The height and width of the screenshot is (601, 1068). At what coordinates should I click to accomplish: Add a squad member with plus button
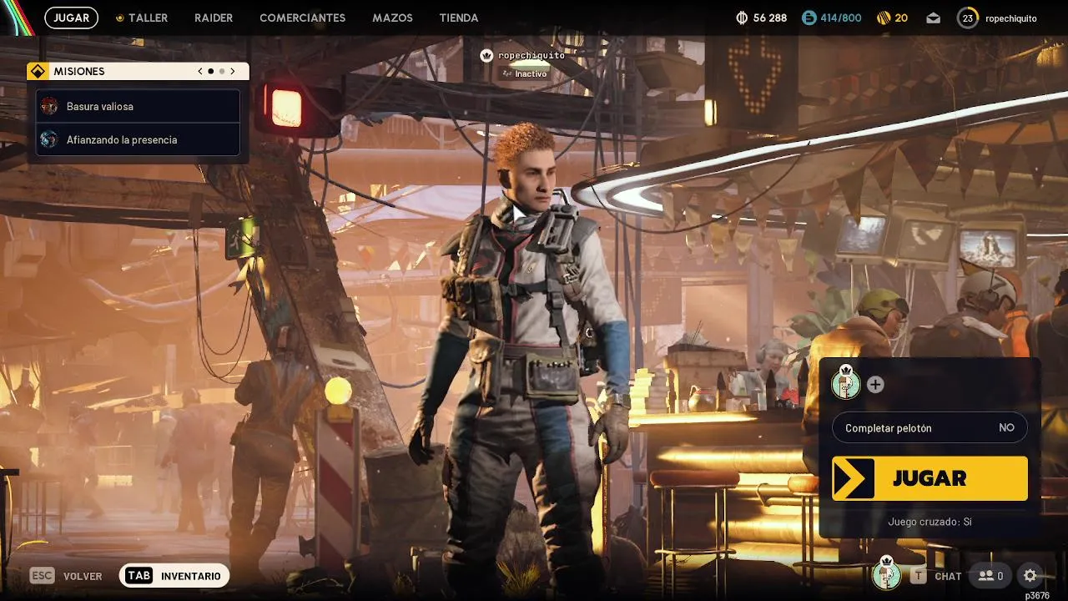point(875,385)
